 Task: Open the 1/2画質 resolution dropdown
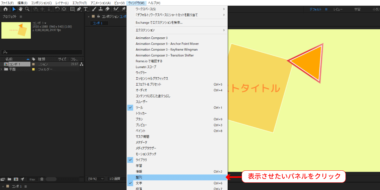(x=117, y=179)
